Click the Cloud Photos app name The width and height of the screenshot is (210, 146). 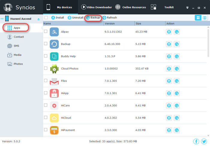[70, 69]
